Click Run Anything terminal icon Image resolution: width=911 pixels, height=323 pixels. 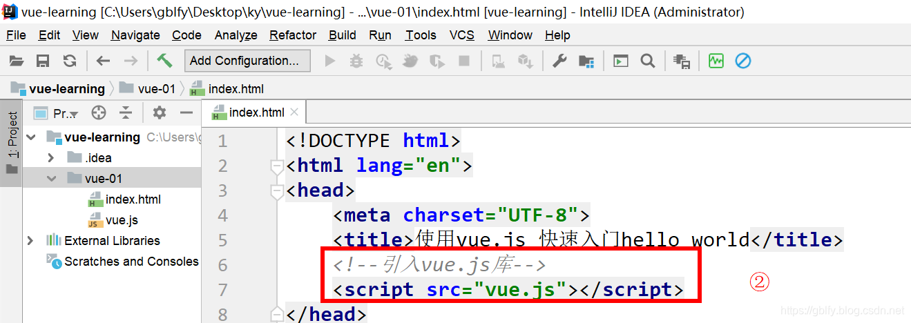[x=621, y=61]
